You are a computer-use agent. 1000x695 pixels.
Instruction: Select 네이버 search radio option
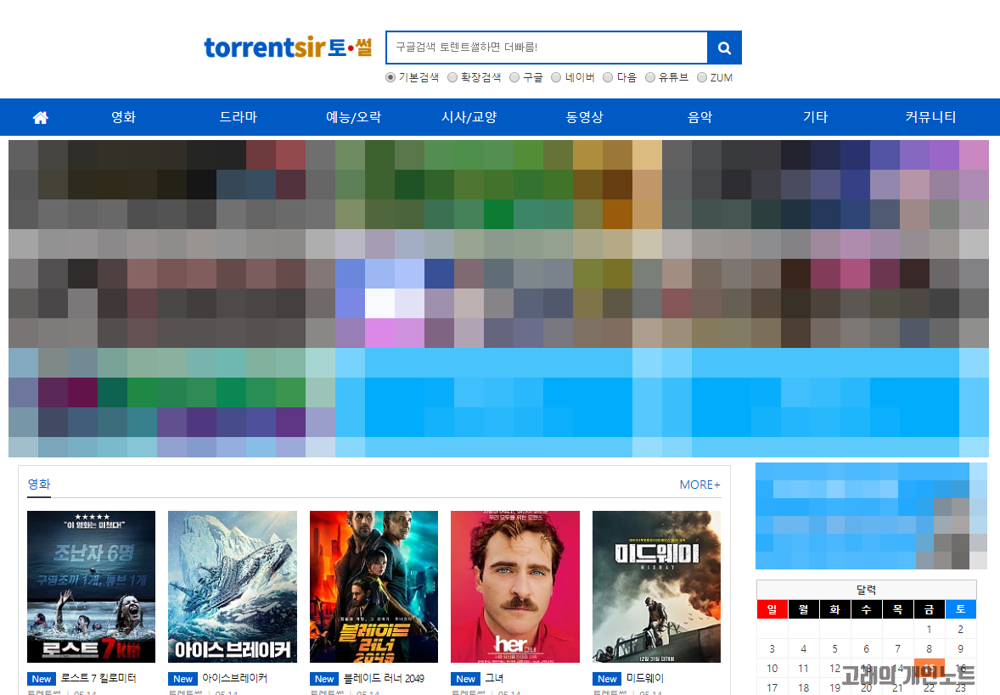[555, 77]
